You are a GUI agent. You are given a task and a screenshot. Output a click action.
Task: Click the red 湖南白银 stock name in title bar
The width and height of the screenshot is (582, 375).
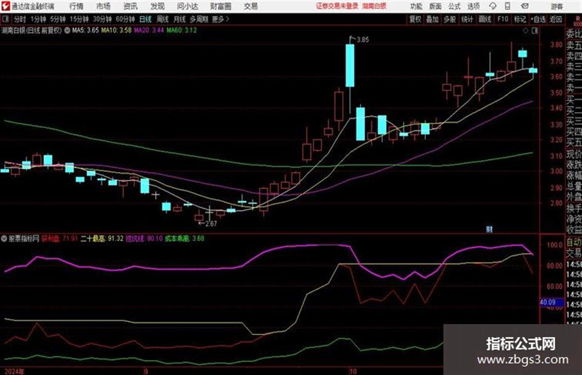click(374, 6)
